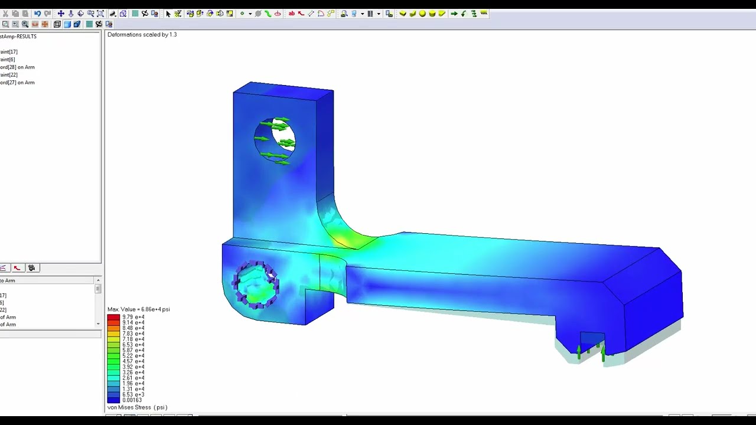Click the green dot point tool icon
The image size is (756, 425).
(x=242, y=14)
